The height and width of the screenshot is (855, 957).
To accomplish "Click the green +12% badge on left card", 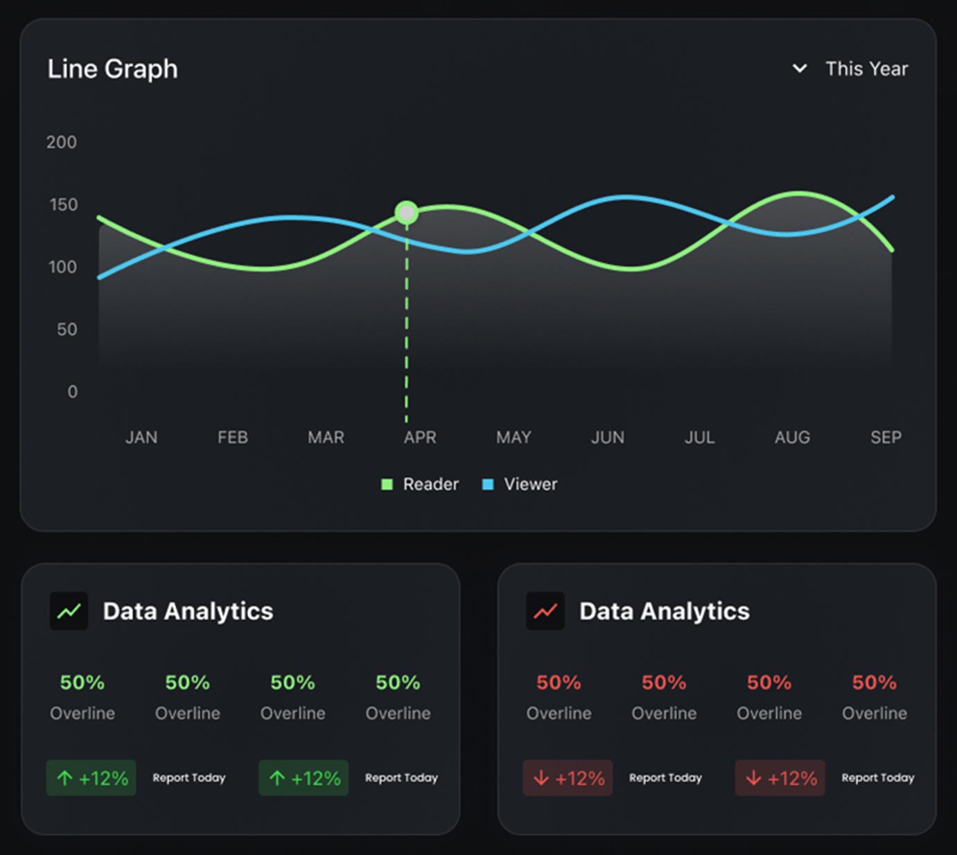I will (x=91, y=778).
